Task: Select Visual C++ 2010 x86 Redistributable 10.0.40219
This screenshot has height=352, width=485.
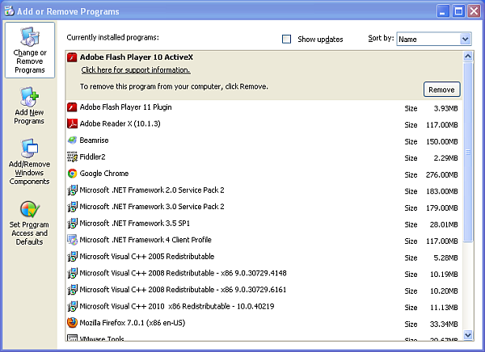Action: point(264,307)
